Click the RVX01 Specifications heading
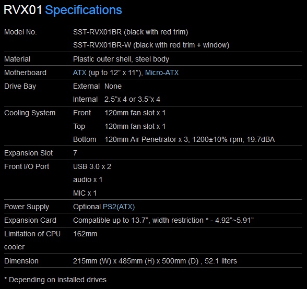 click(x=63, y=10)
